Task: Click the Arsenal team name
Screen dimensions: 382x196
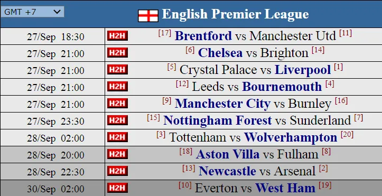Action: (295, 171)
